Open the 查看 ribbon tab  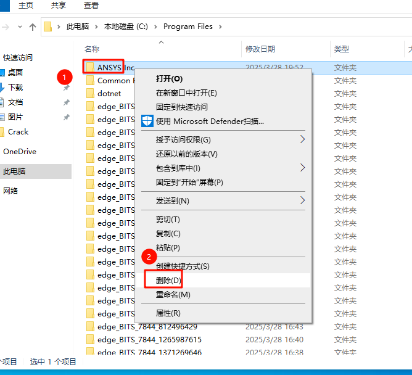[x=91, y=6]
